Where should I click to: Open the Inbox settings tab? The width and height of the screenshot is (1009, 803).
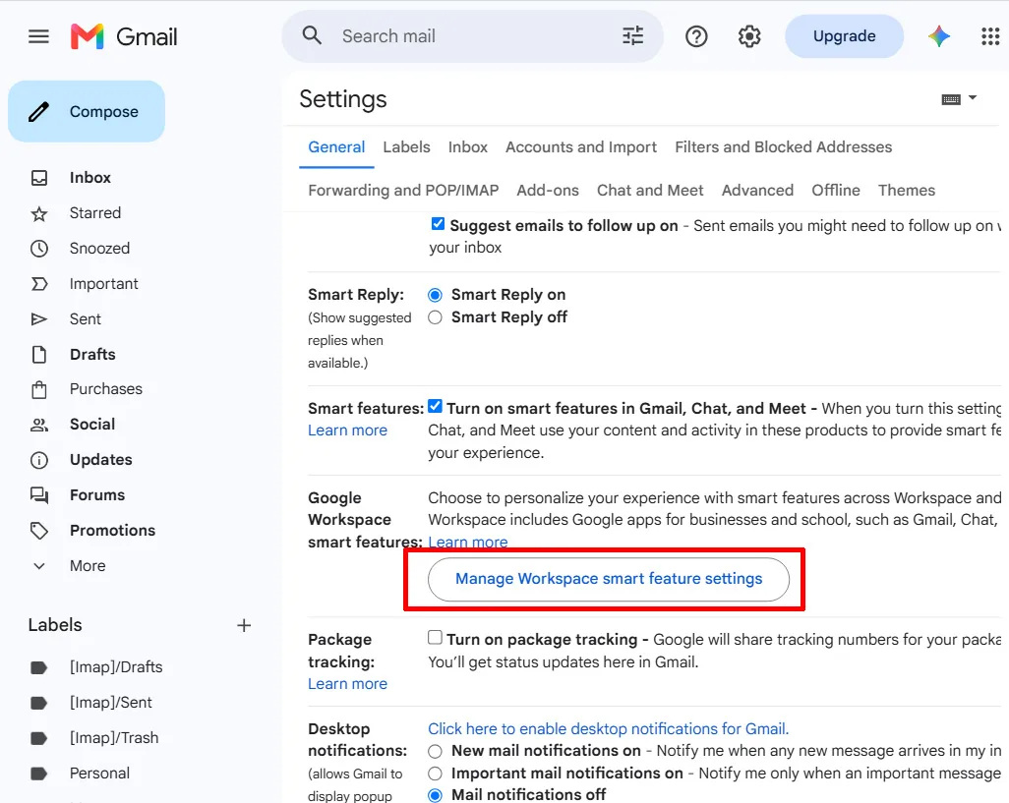pos(468,147)
